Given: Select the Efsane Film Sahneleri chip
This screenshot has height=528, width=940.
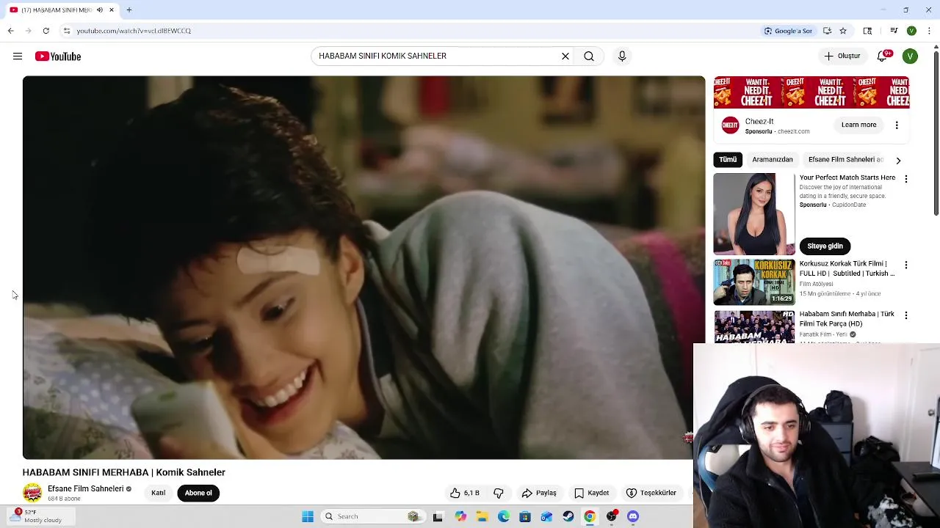Looking at the screenshot, I should 845,160.
